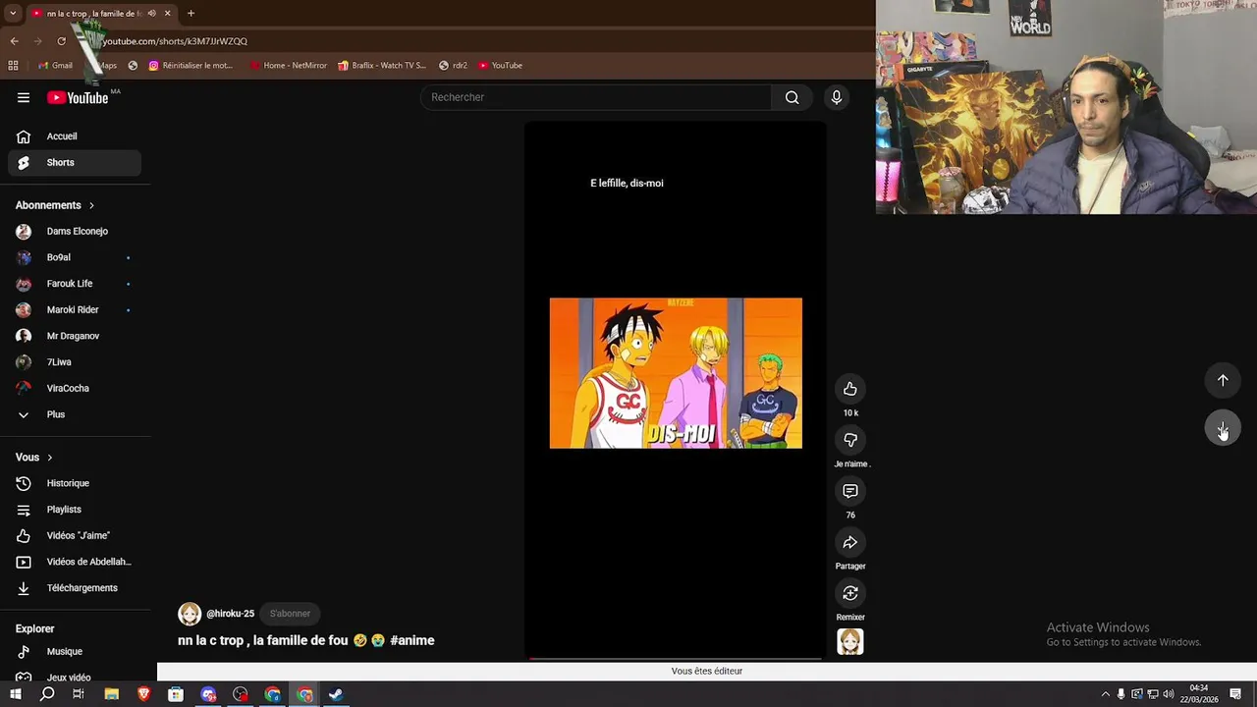Open Task View on the taskbar
Viewport: 1257px width, 707px height.
tap(79, 694)
